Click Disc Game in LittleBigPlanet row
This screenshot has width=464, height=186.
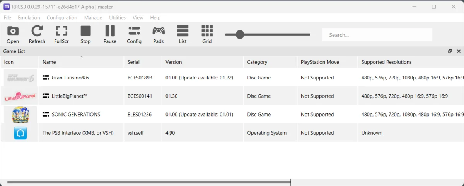point(259,96)
